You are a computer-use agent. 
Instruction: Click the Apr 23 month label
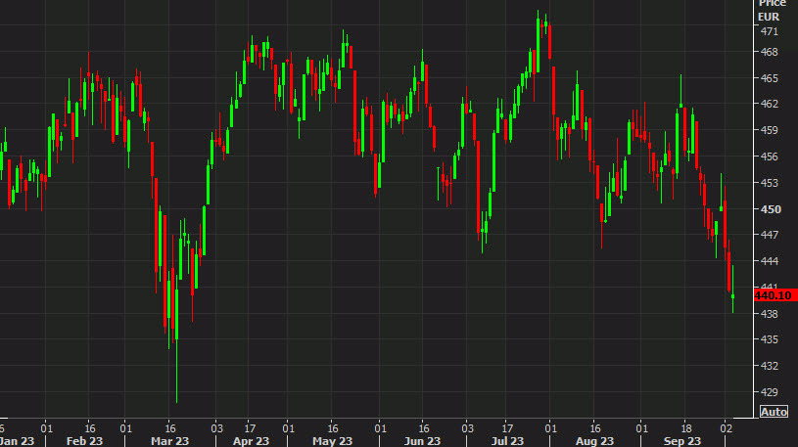tap(251, 441)
